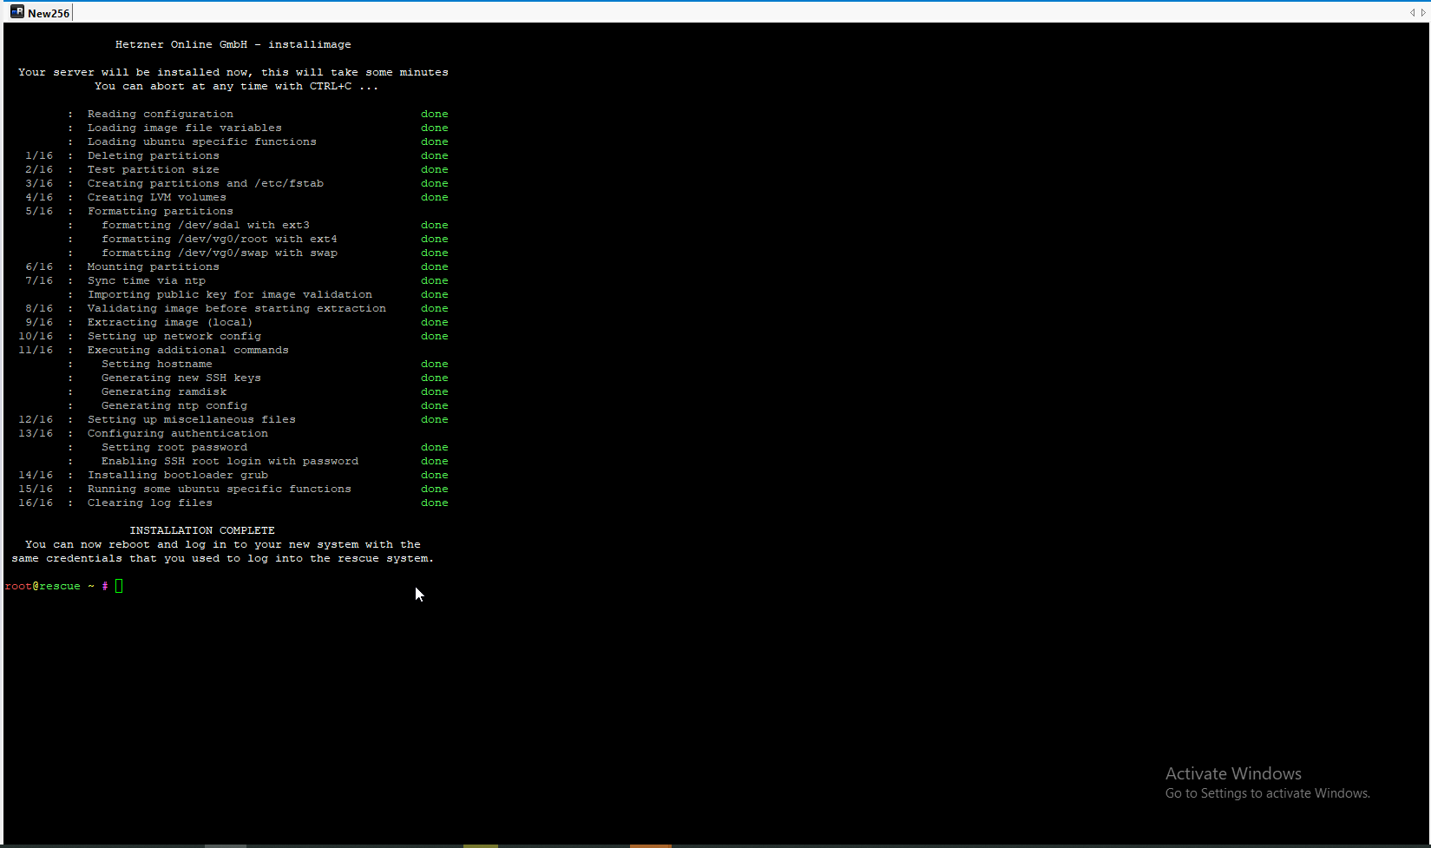1431x848 pixels.
Task: Click 'Installing bootloader grub' step text
Action: [178, 475]
